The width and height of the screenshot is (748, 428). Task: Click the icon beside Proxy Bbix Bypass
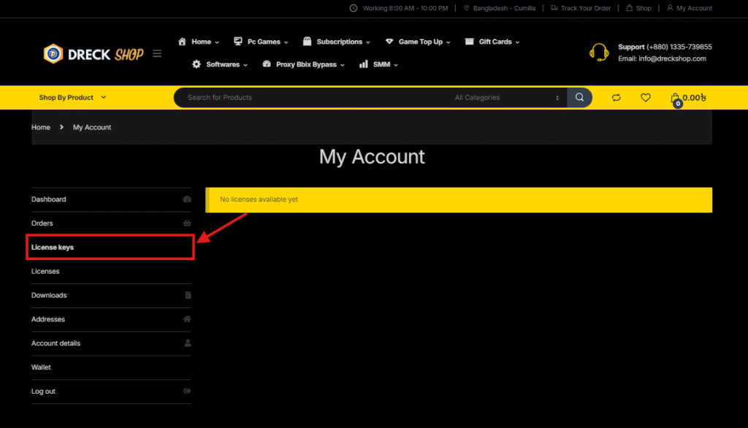point(267,64)
